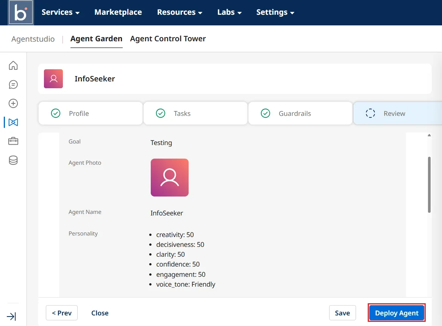This screenshot has width=442, height=326.
Task: Go to Marketplace in the top menu
Action: point(118,12)
